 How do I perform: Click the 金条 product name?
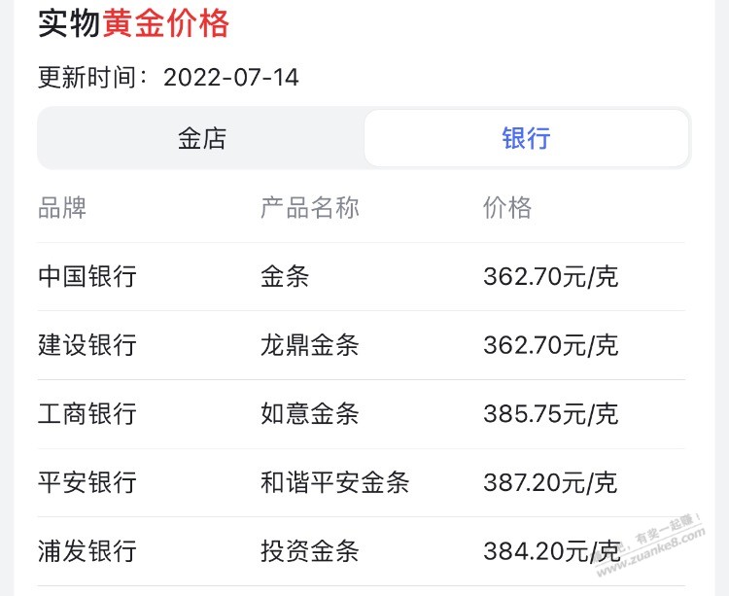pyautogui.click(x=285, y=277)
